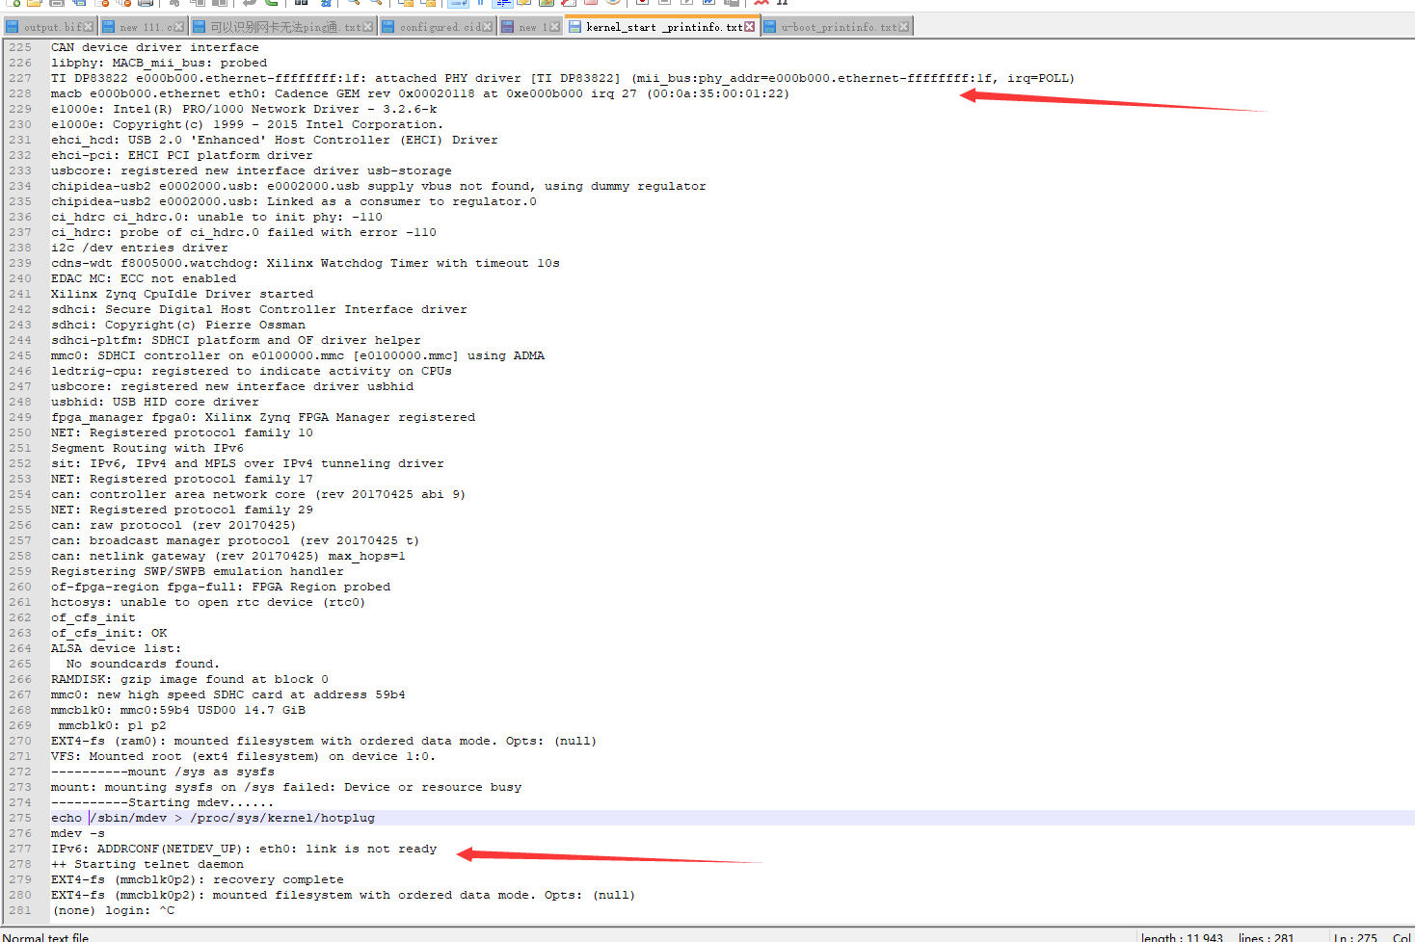
Task: Click the "Intel(R) PRO/1000 Network Driver" line
Action: pyautogui.click(x=244, y=109)
